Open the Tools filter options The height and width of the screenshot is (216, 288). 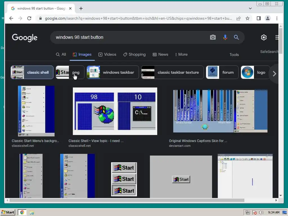click(x=234, y=55)
